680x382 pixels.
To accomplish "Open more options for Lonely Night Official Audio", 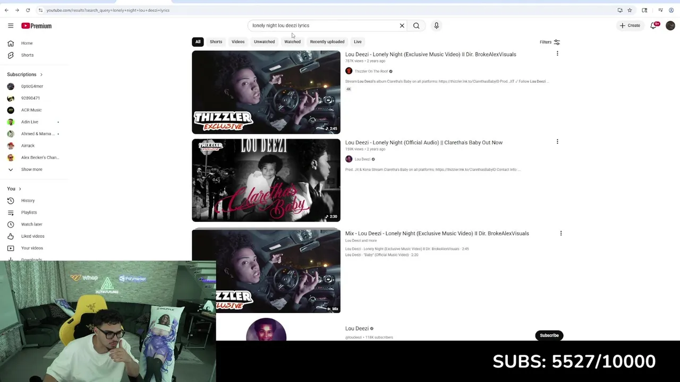I will click(557, 142).
